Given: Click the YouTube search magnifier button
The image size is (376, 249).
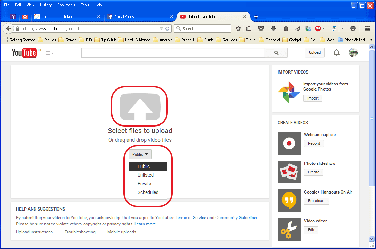Looking at the screenshot, I should 276,53.
